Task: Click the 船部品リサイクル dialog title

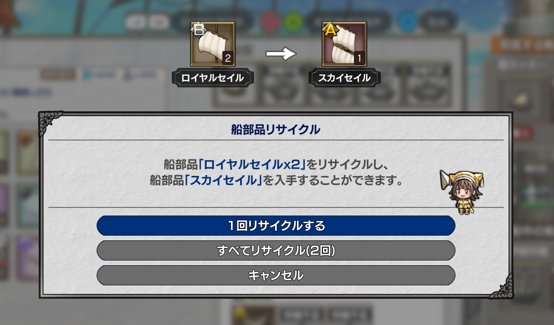Action: 276,130
